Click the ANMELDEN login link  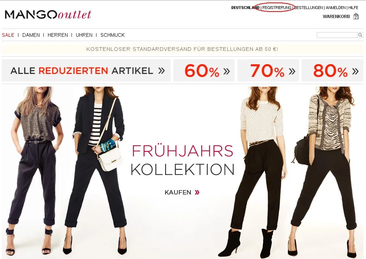(x=336, y=8)
